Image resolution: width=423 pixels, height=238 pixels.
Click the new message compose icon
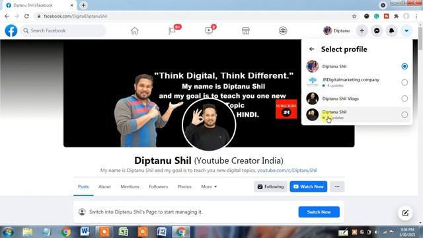point(405,213)
